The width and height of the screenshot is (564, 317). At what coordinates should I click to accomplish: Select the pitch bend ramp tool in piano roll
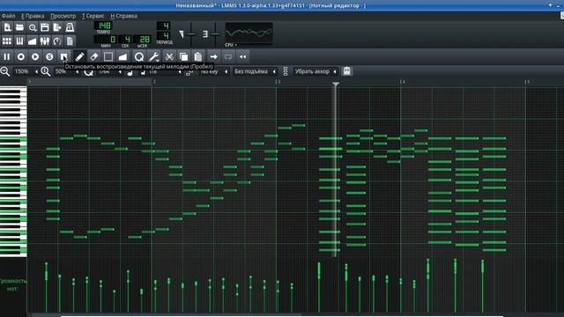pos(122,56)
